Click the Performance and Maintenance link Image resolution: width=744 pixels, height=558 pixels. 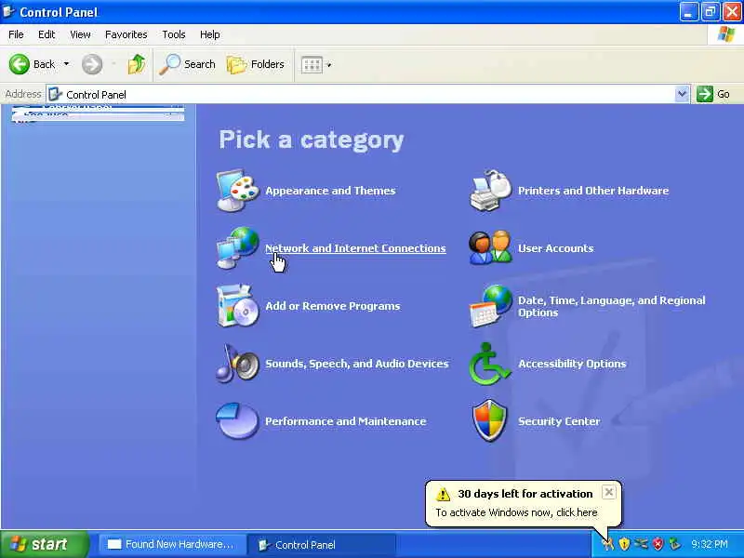345,421
